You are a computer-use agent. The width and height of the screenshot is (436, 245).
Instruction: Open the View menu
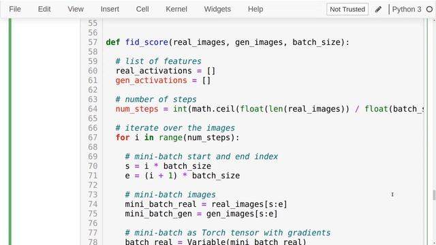[x=76, y=9]
